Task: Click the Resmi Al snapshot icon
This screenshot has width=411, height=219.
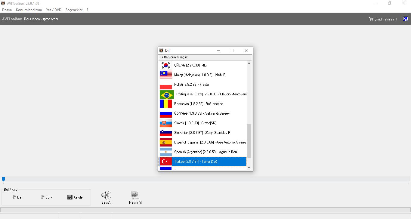Action: (x=135, y=195)
